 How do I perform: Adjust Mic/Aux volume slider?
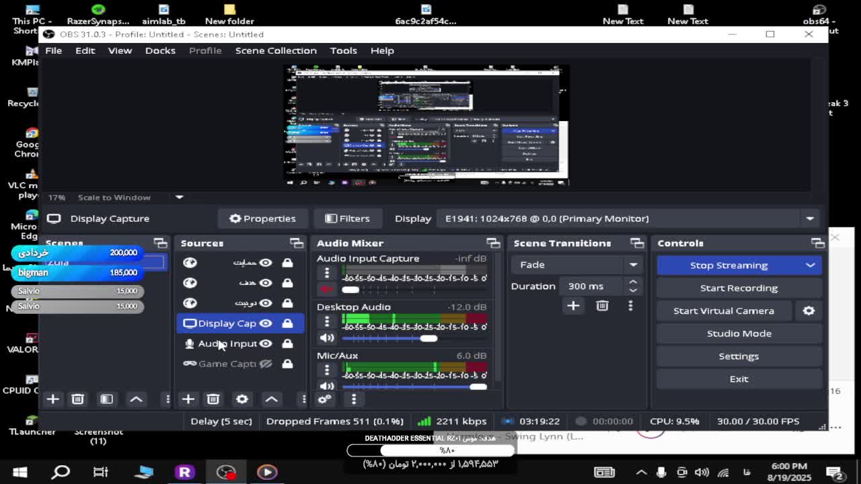(x=414, y=387)
